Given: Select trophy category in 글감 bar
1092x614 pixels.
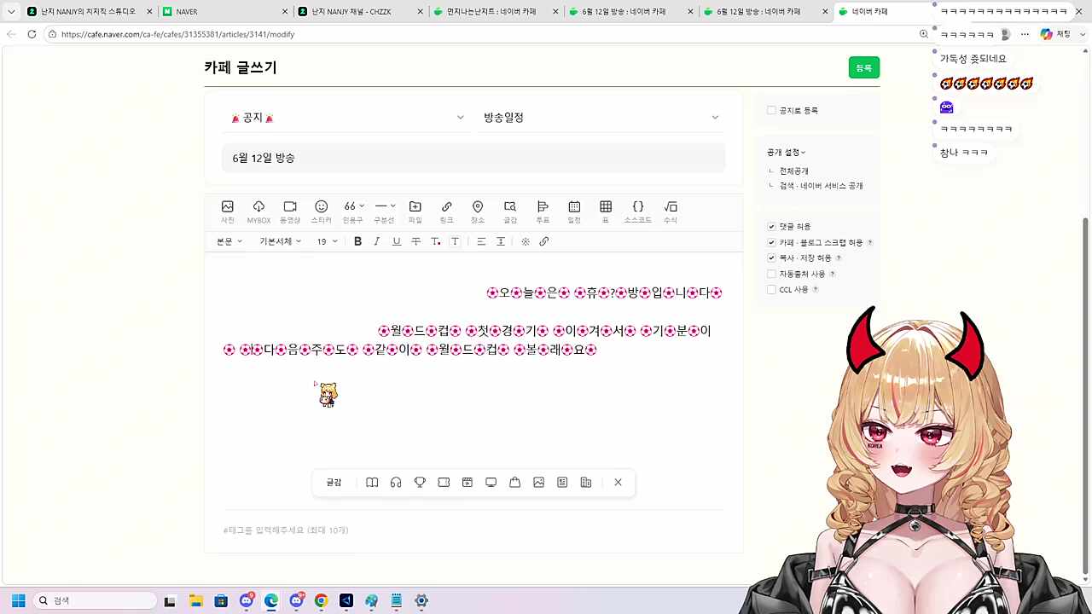Looking at the screenshot, I should pos(420,483).
